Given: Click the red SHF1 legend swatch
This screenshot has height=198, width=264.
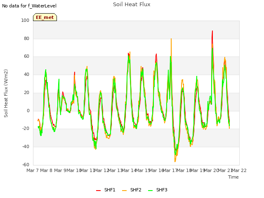Looking at the screenshot, I should [x=98, y=191].
